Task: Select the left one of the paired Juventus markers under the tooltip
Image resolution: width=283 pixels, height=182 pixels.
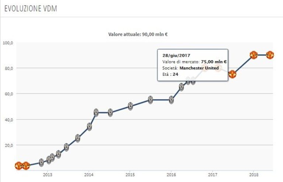Action: pyautogui.click(x=188, y=81)
